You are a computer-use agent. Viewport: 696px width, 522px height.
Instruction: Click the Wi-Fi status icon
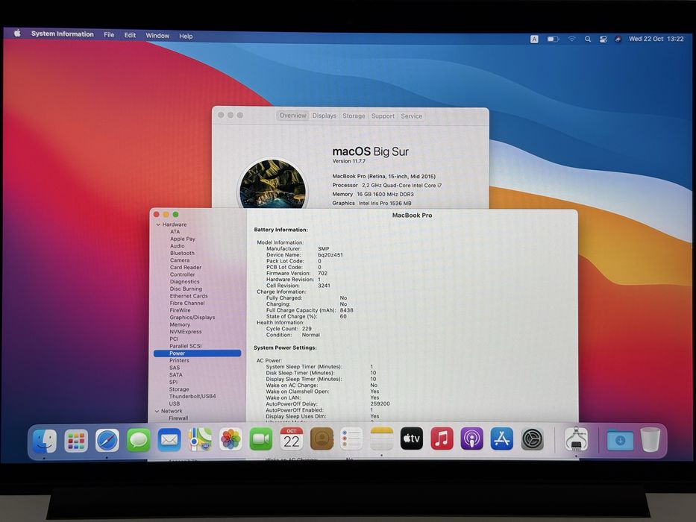(x=571, y=39)
